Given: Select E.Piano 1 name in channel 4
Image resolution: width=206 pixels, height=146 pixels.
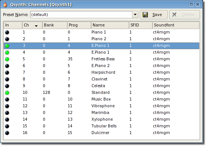Looking at the screenshot, I should click(x=100, y=53).
